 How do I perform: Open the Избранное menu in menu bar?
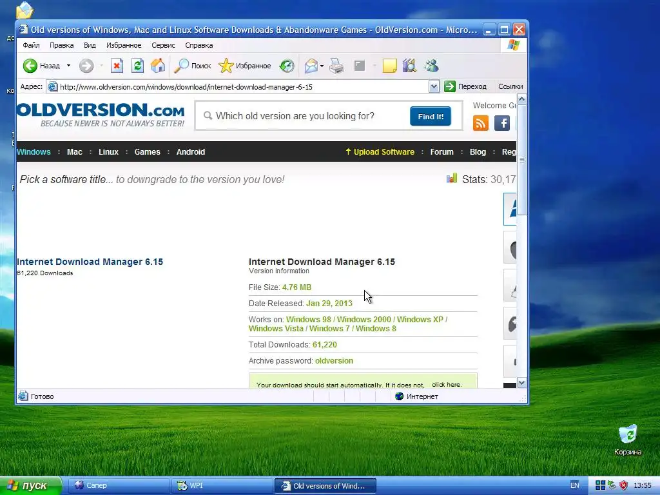[x=124, y=45]
